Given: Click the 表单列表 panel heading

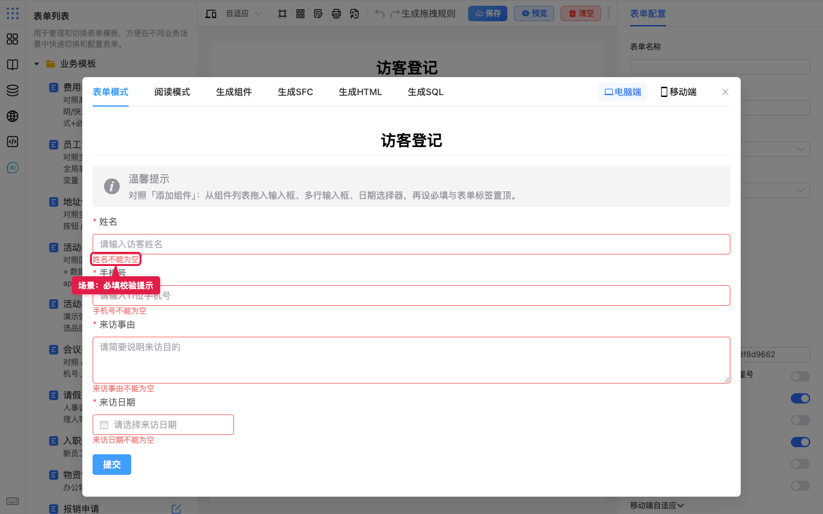Looking at the screenshot, I should tap(51, 16).
